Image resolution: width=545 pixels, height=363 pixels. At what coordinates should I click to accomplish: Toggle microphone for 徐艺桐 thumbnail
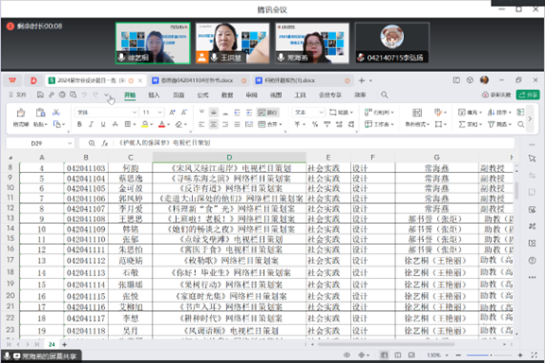[121, 57]
